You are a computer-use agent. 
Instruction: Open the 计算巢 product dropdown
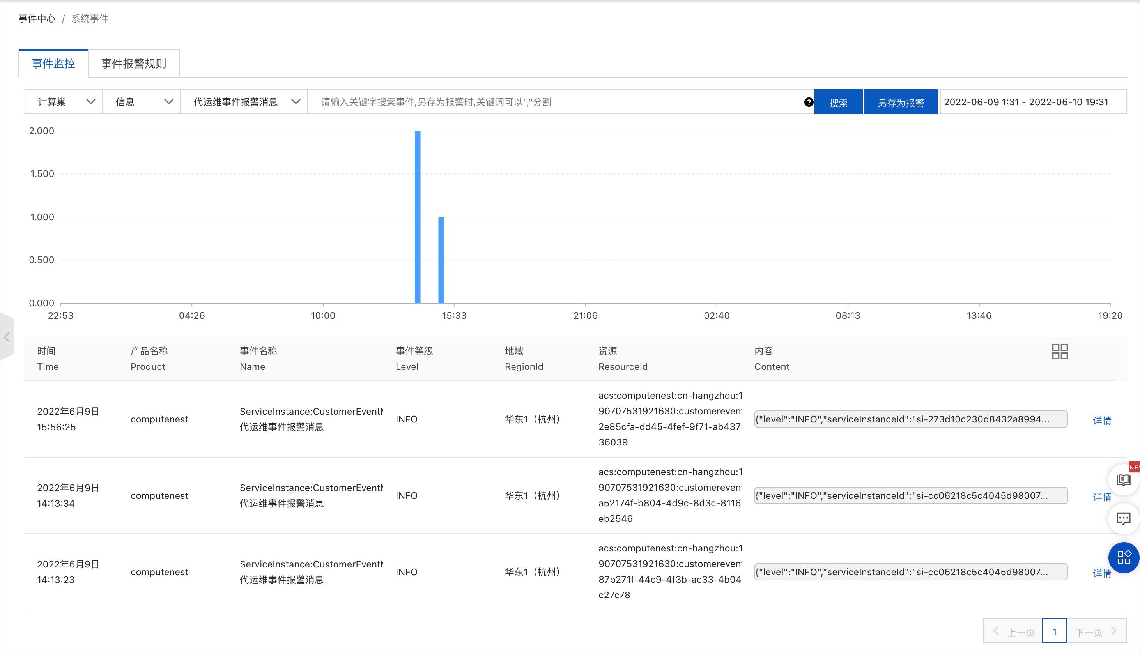(63, 102)
